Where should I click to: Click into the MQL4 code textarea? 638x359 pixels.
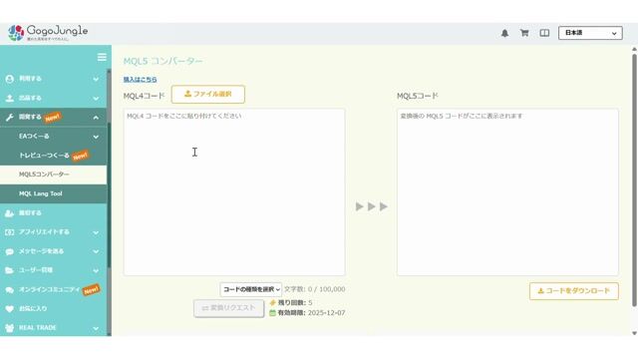[234, 191]
